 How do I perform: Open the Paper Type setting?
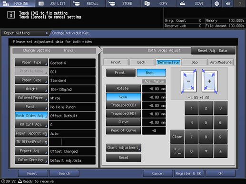[x=31, y=63]
